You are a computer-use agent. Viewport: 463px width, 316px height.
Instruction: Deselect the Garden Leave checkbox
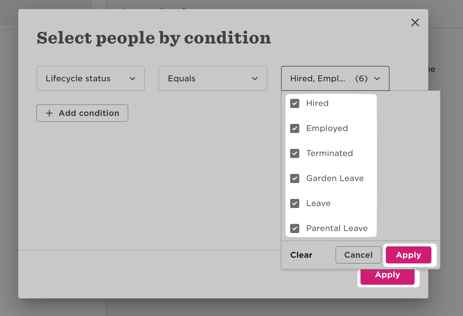[x=295, y=178]
